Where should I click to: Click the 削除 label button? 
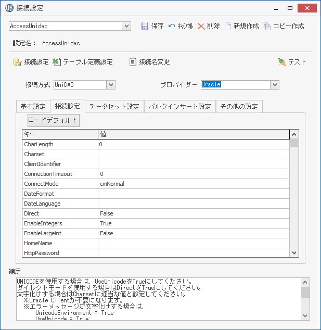click(x=213, y=26)
